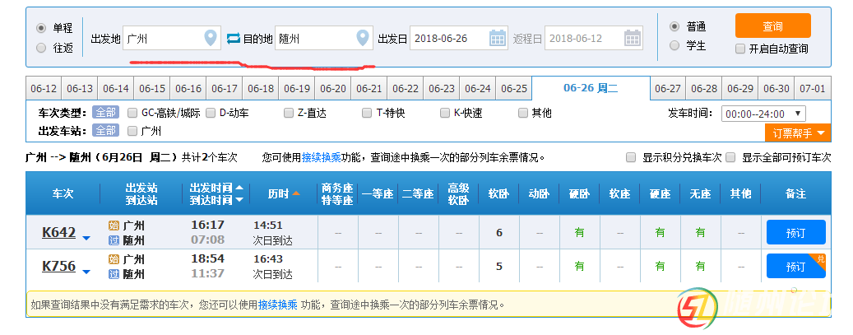Viewport: 853px width, 335px height.
Task: Click the 历时 sort arrow icon
Action: click(296, 194)
